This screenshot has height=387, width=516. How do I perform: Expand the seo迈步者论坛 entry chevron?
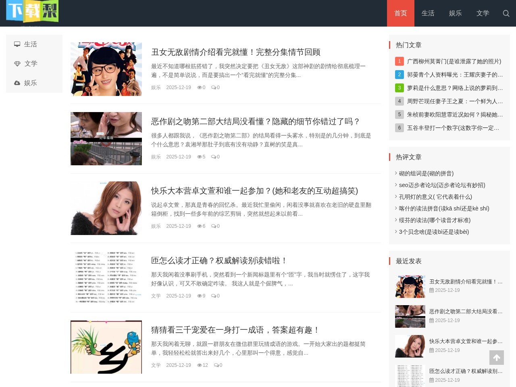396,185
